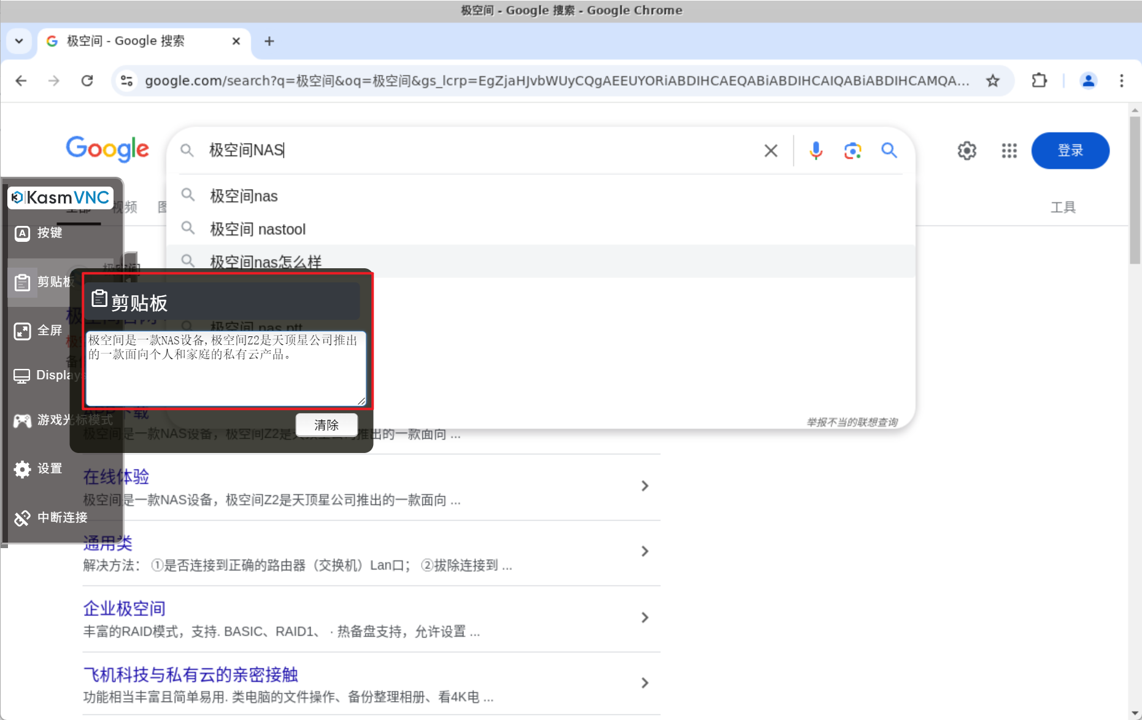Expand the 在线体验 result chevron
The width and height of the screenshot is (1142, 720).
[644, 486]
